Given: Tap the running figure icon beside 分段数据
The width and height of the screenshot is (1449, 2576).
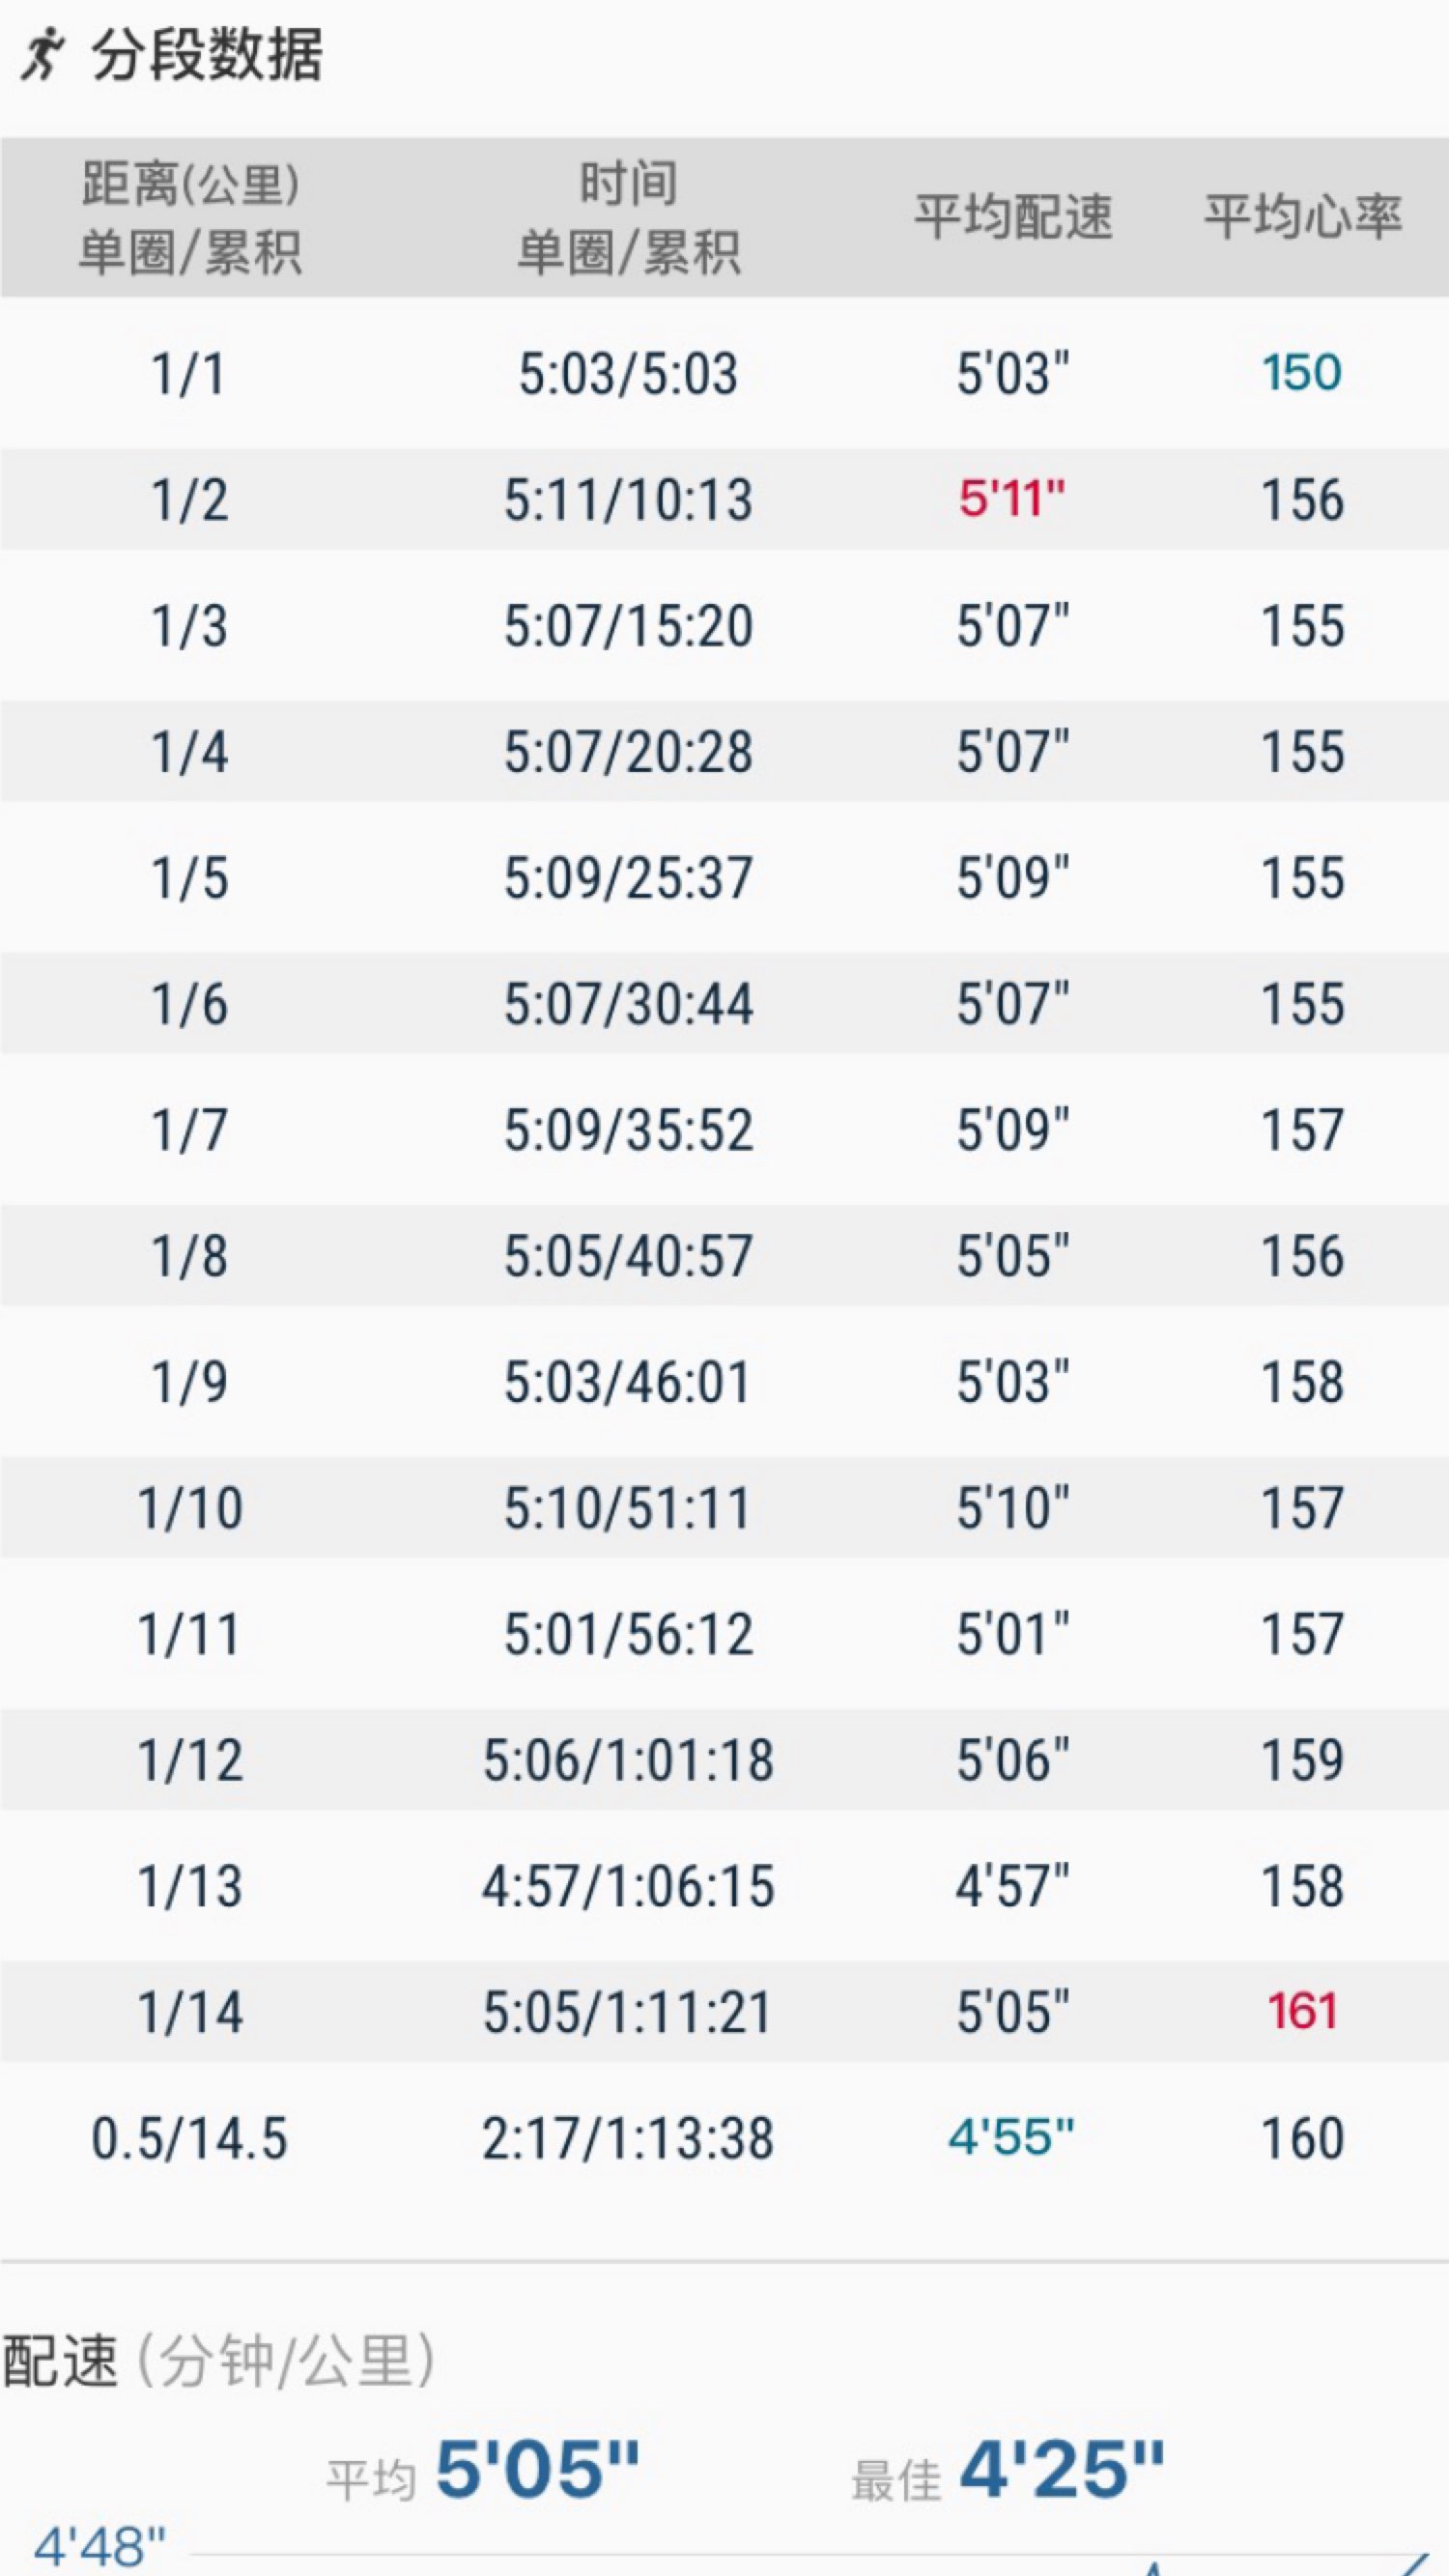Looking at the screenshot, I should click(43, 54).
